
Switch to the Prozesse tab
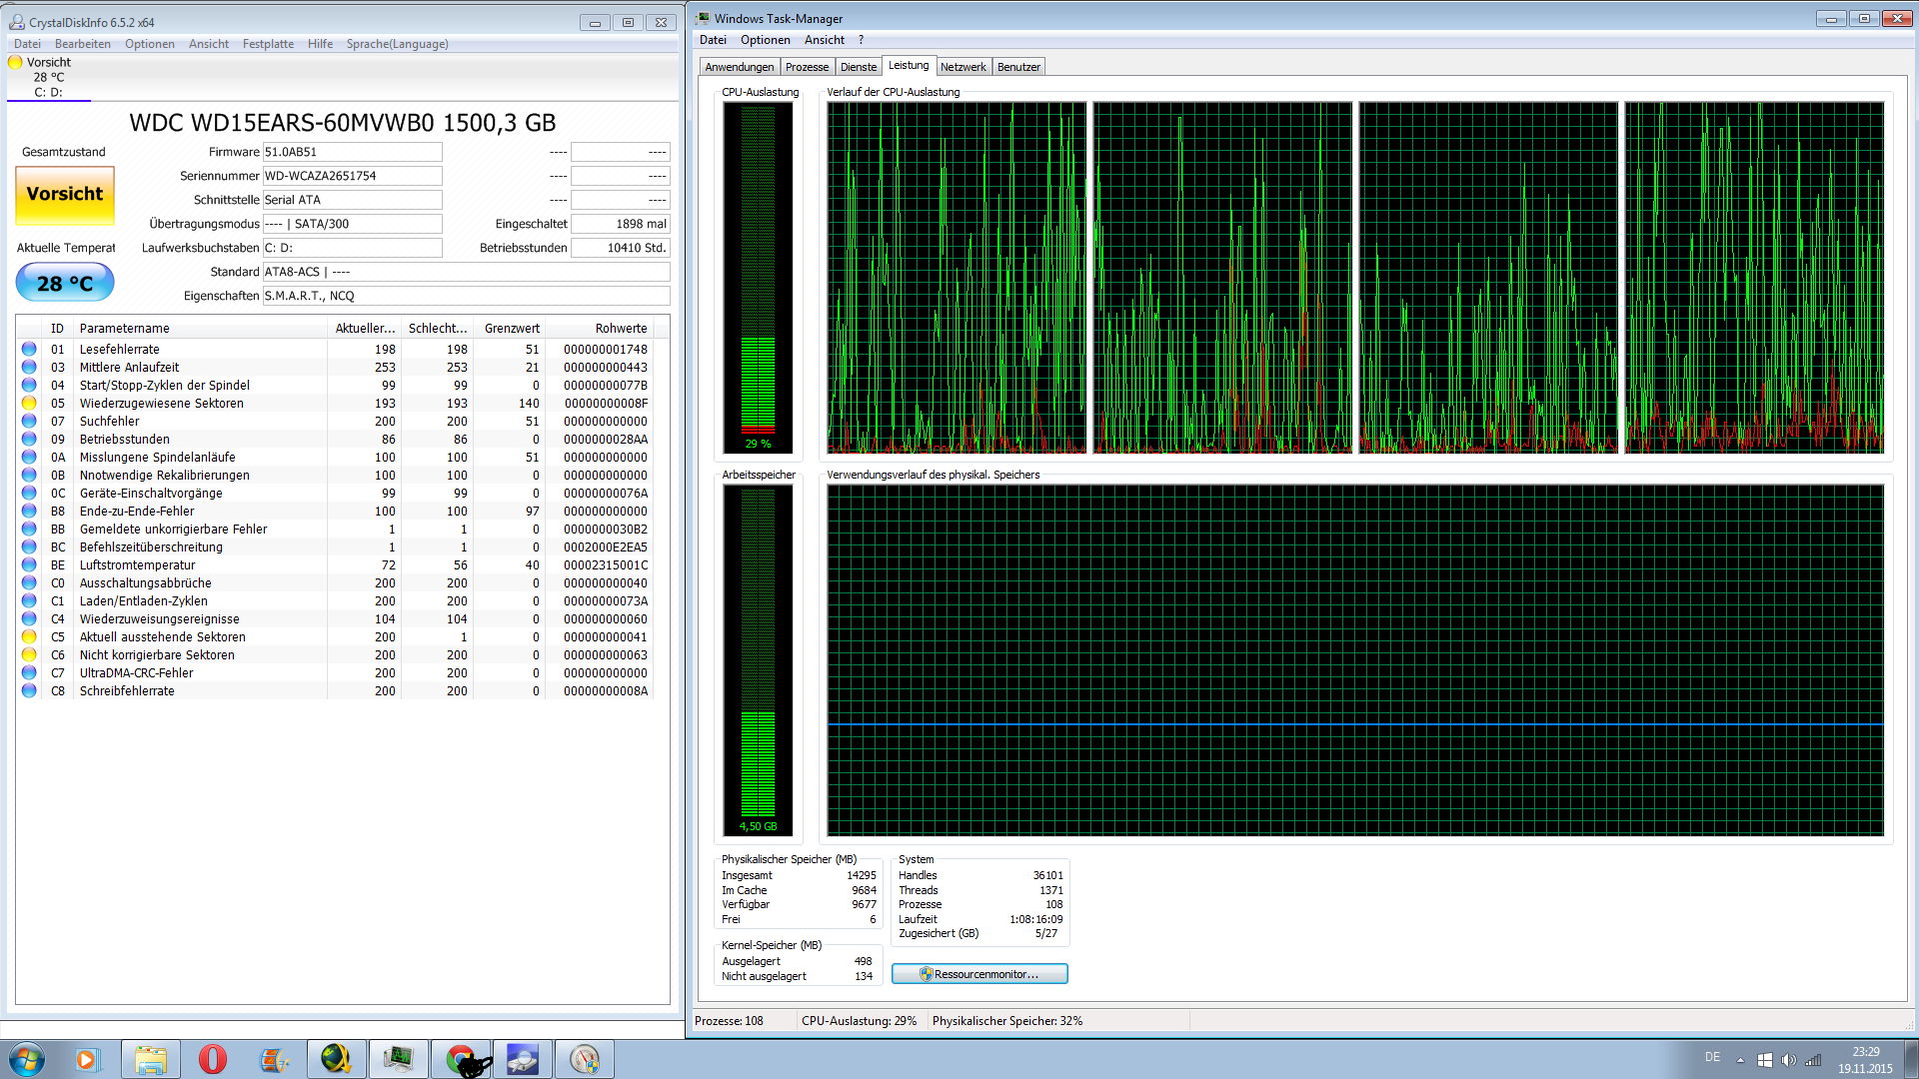pyautogui.click(x=807, y=67)
